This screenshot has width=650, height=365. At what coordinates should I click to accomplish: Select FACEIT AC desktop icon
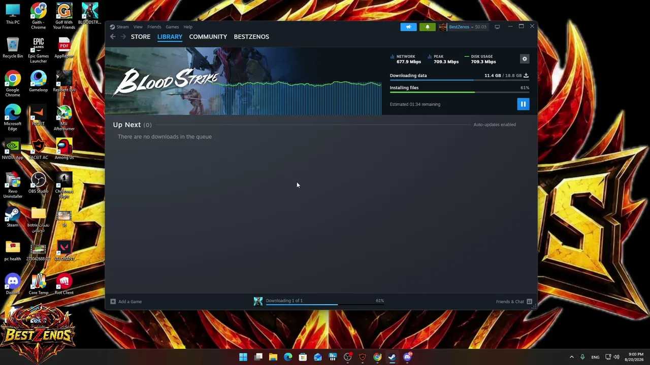click(x=39, y=149)
